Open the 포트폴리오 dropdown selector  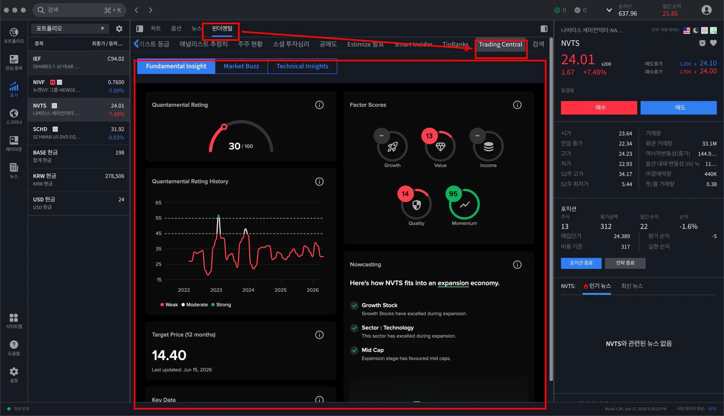70,29
